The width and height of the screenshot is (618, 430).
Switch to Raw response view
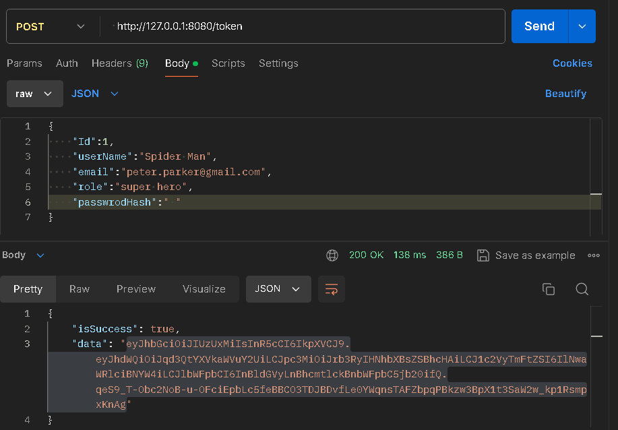80,289
